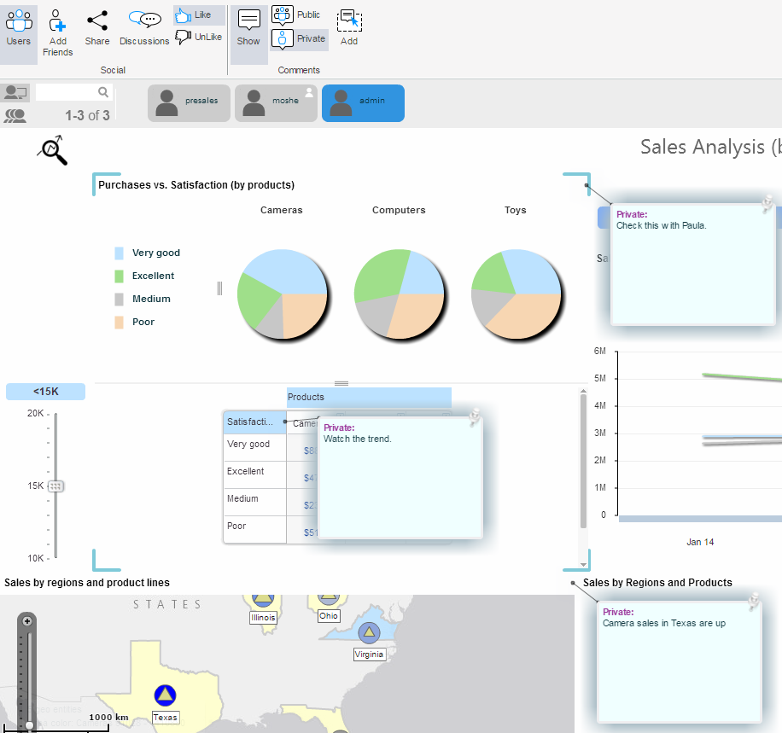This screenshot has width=782, height=733.
Task: Select the moshe user tab
Action: pos(276,103)
